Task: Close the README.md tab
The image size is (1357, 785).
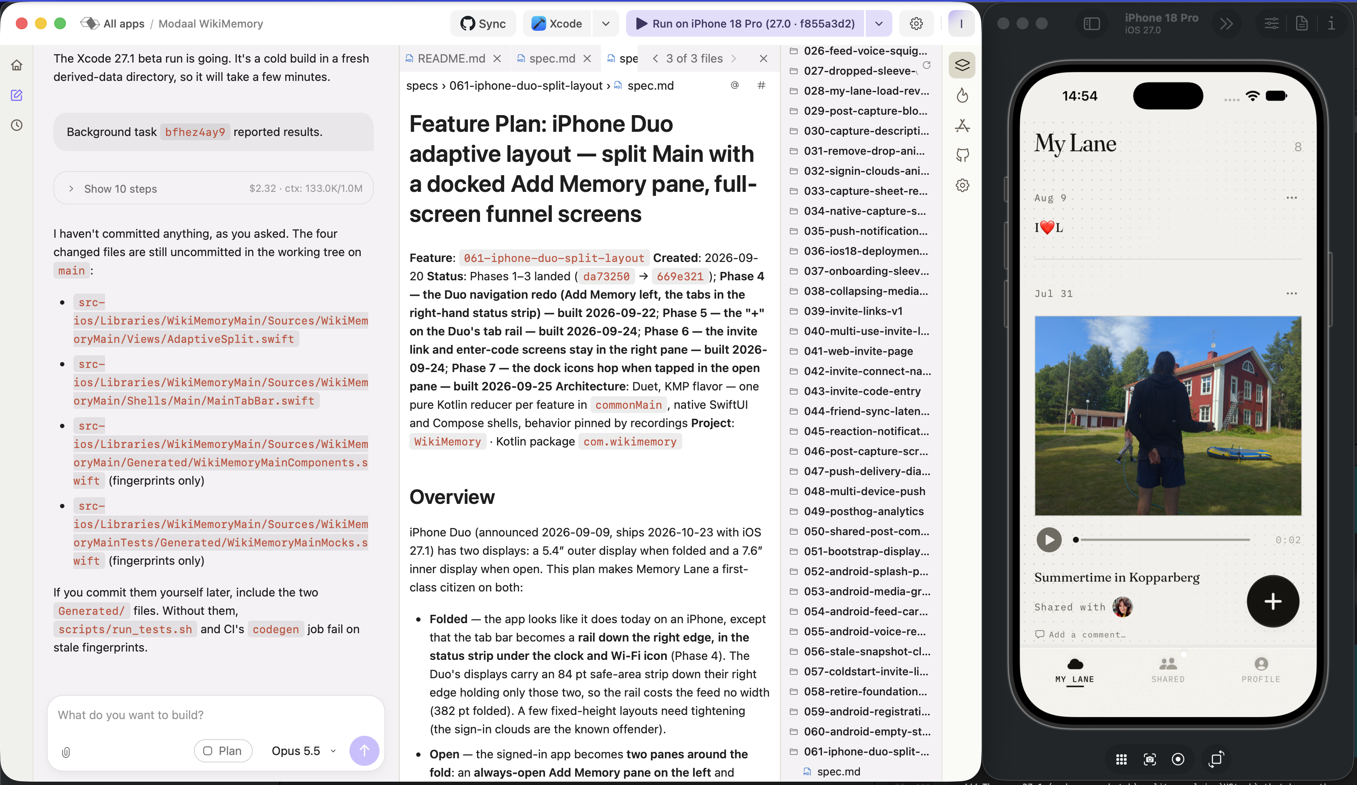Action: 497,58
